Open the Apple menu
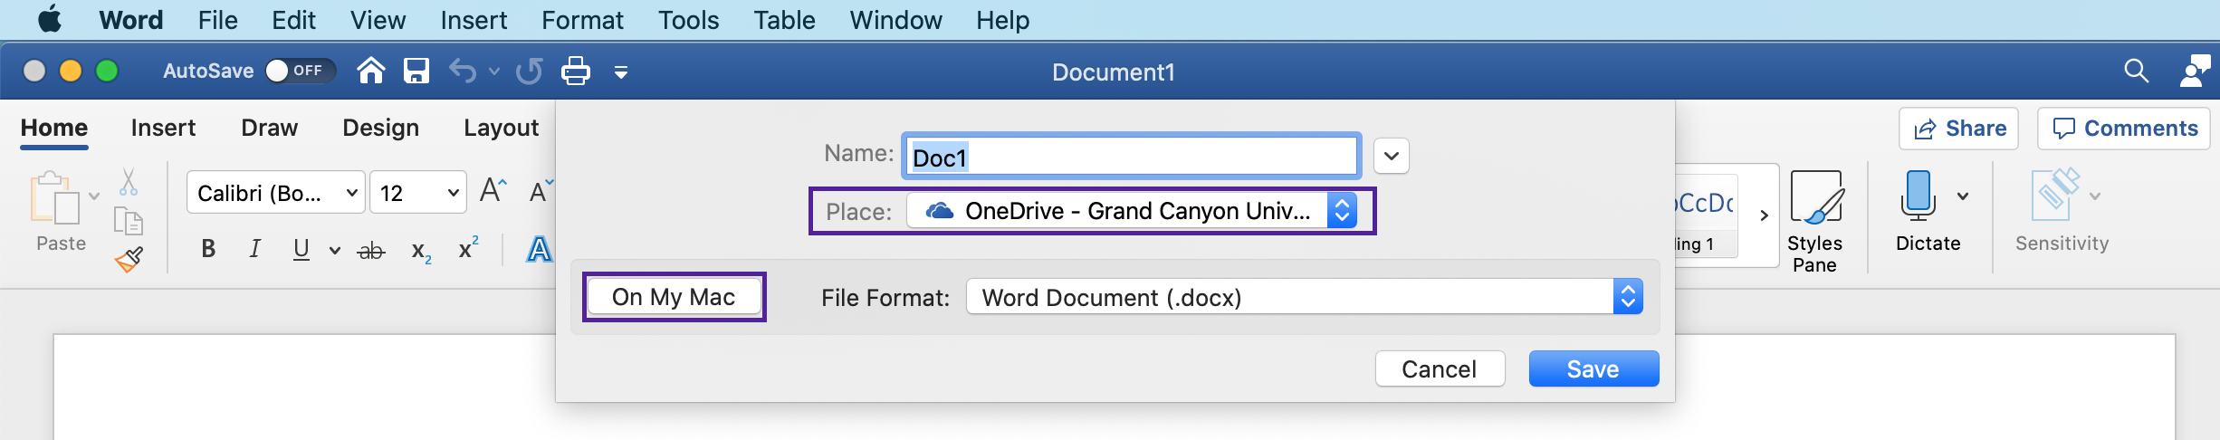2220x440 pixels. click(50, 19)
